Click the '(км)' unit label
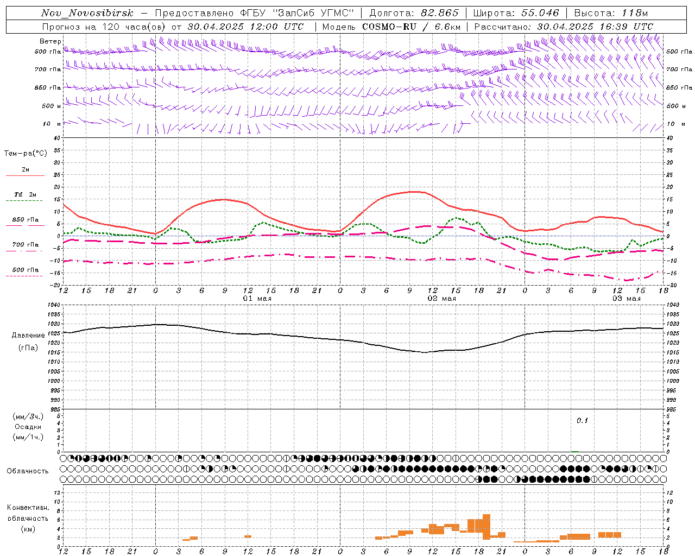Image resolution: width=695 pixels, height=556 pixels. tap(28, 529)
